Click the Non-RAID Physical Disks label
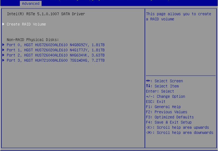Viewport: 218px width, 151px height. pos(33,40)
